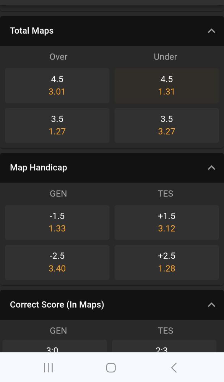Pick GEN -2.5 handicap at 3.40
This screenshot has height=382, width=224.
[57, 262]
